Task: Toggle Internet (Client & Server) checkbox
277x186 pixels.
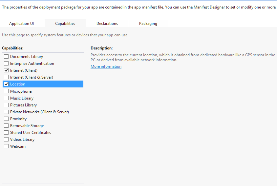Action: [6, 77]
